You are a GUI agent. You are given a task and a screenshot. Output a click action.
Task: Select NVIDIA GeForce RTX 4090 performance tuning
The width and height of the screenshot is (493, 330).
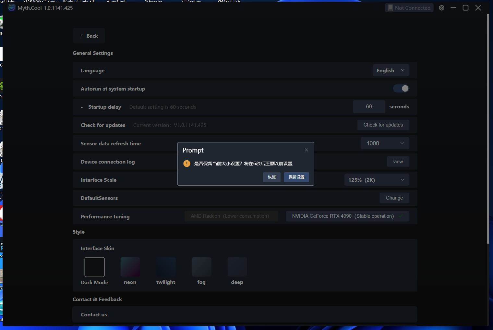coord(347,216)
